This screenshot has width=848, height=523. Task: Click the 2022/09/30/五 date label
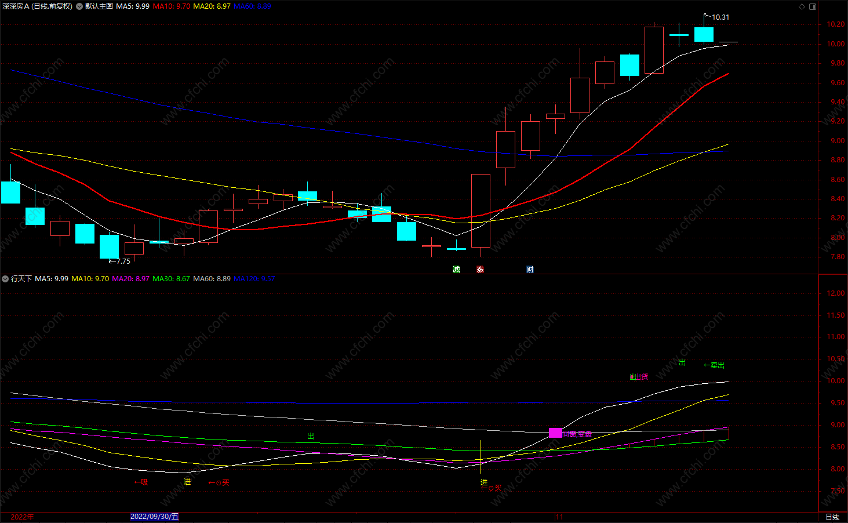(154, 517)
